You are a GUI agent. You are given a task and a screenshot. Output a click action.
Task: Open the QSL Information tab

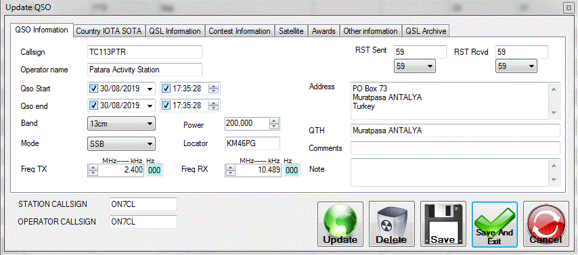[175, 31]
